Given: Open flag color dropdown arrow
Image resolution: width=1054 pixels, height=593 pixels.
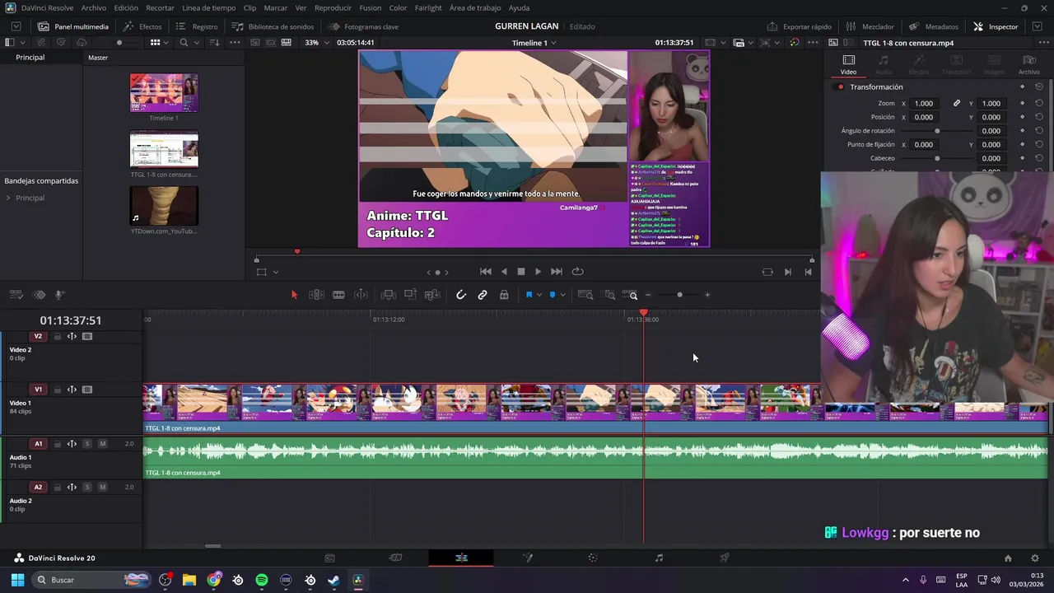Looking at the screenshot, I should click(x=539, y=295).
